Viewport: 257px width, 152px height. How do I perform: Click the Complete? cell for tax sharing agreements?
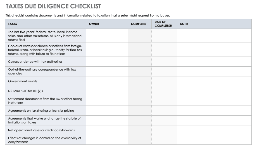[140, 111]
